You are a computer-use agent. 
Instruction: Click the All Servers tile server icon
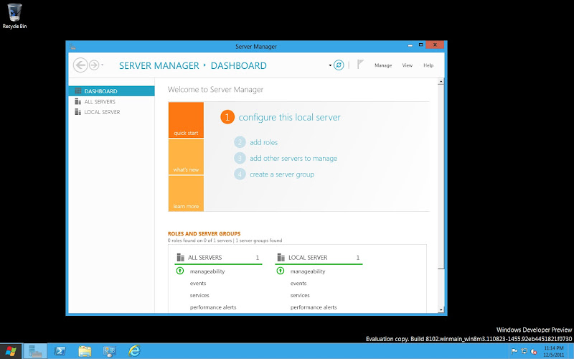click(x=180, y=257)
